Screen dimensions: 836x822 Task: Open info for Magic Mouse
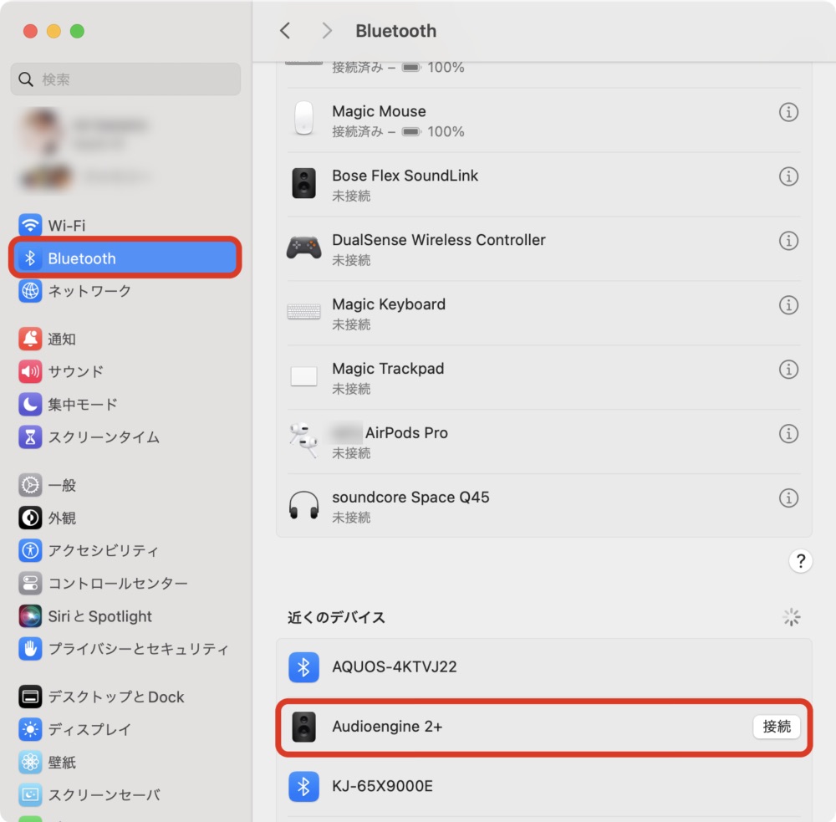(x=788, y=112)
